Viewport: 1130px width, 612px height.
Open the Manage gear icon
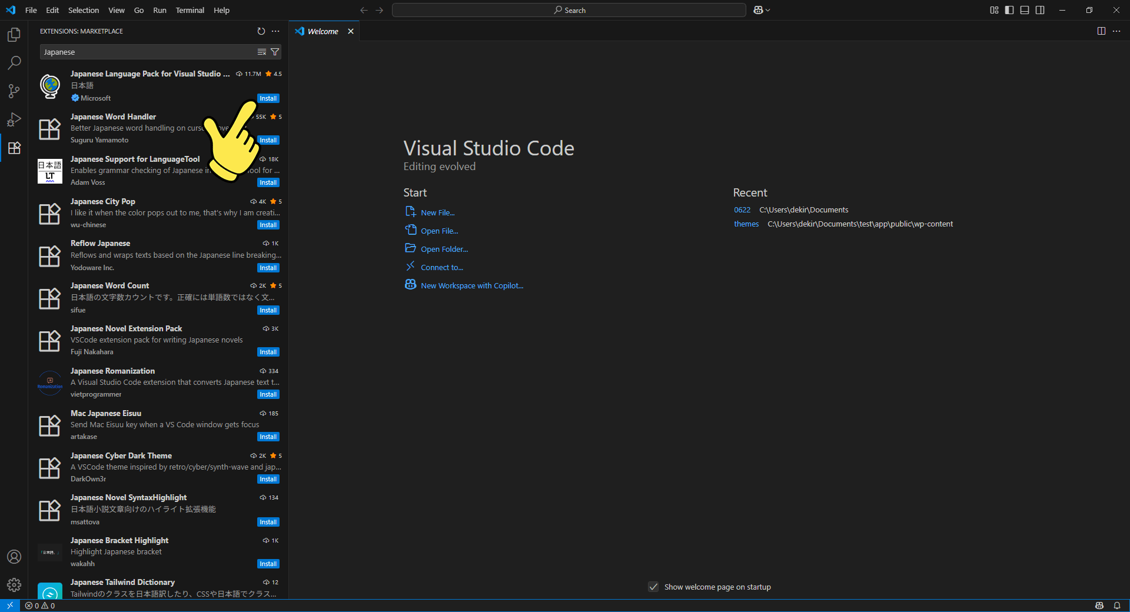tap(14, 585)
